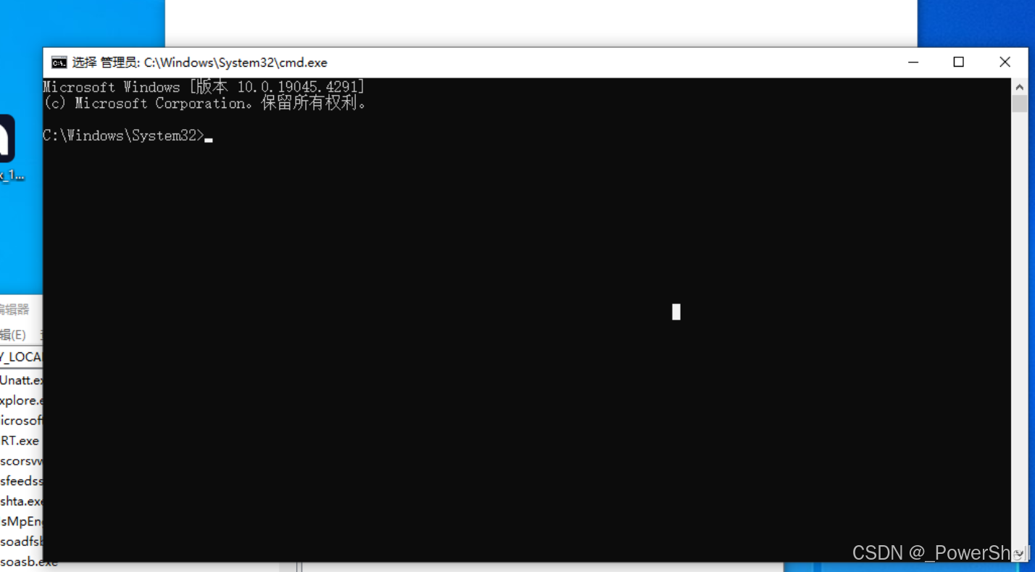Click the cmd title text C:\Windows\System32\cmd.exe

[236, 62]
